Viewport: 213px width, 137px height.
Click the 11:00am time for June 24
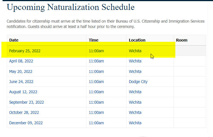tap(96, 82)
